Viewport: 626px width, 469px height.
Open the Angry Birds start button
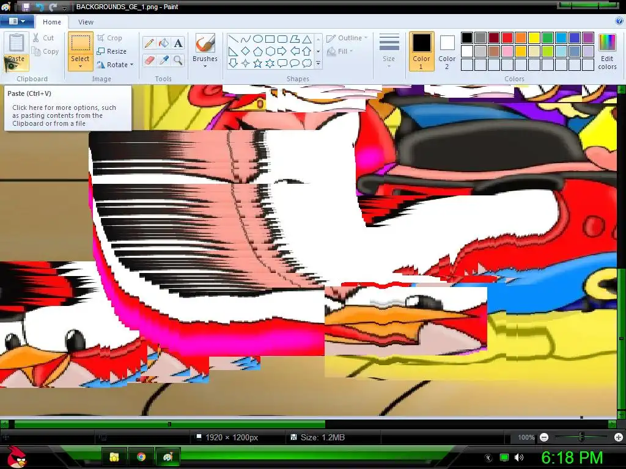[16, 457]
